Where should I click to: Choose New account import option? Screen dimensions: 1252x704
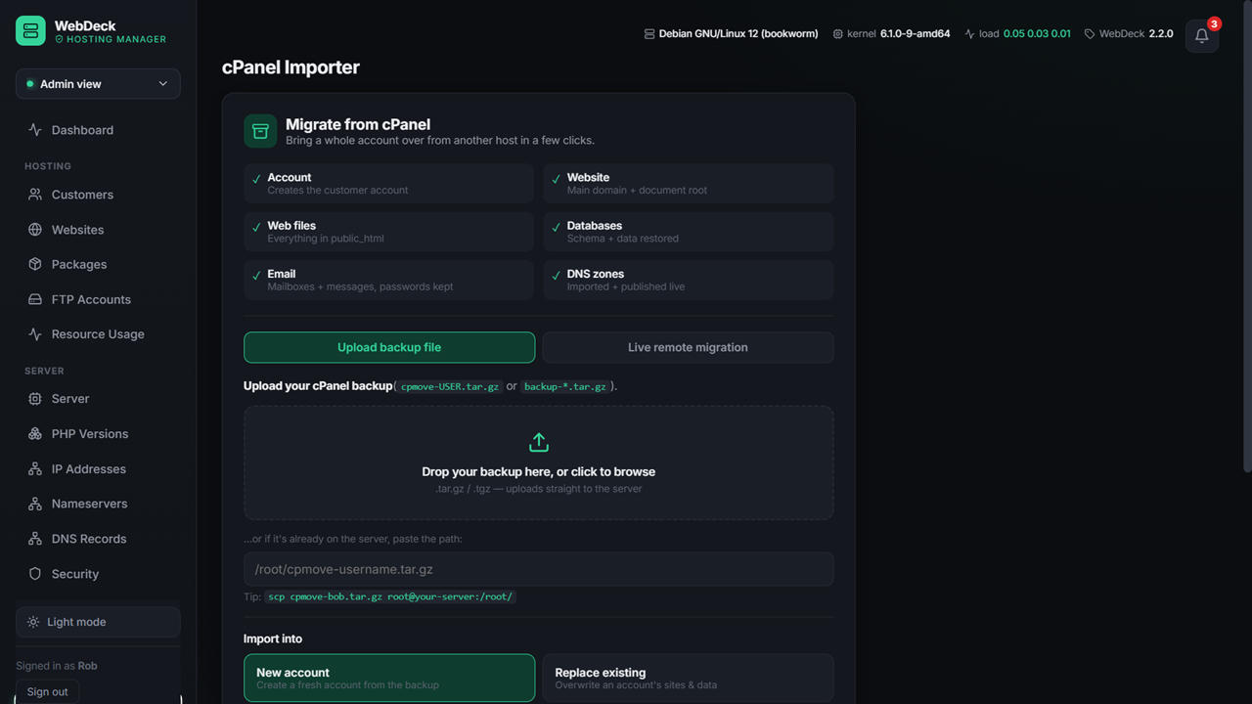point(389,678)
